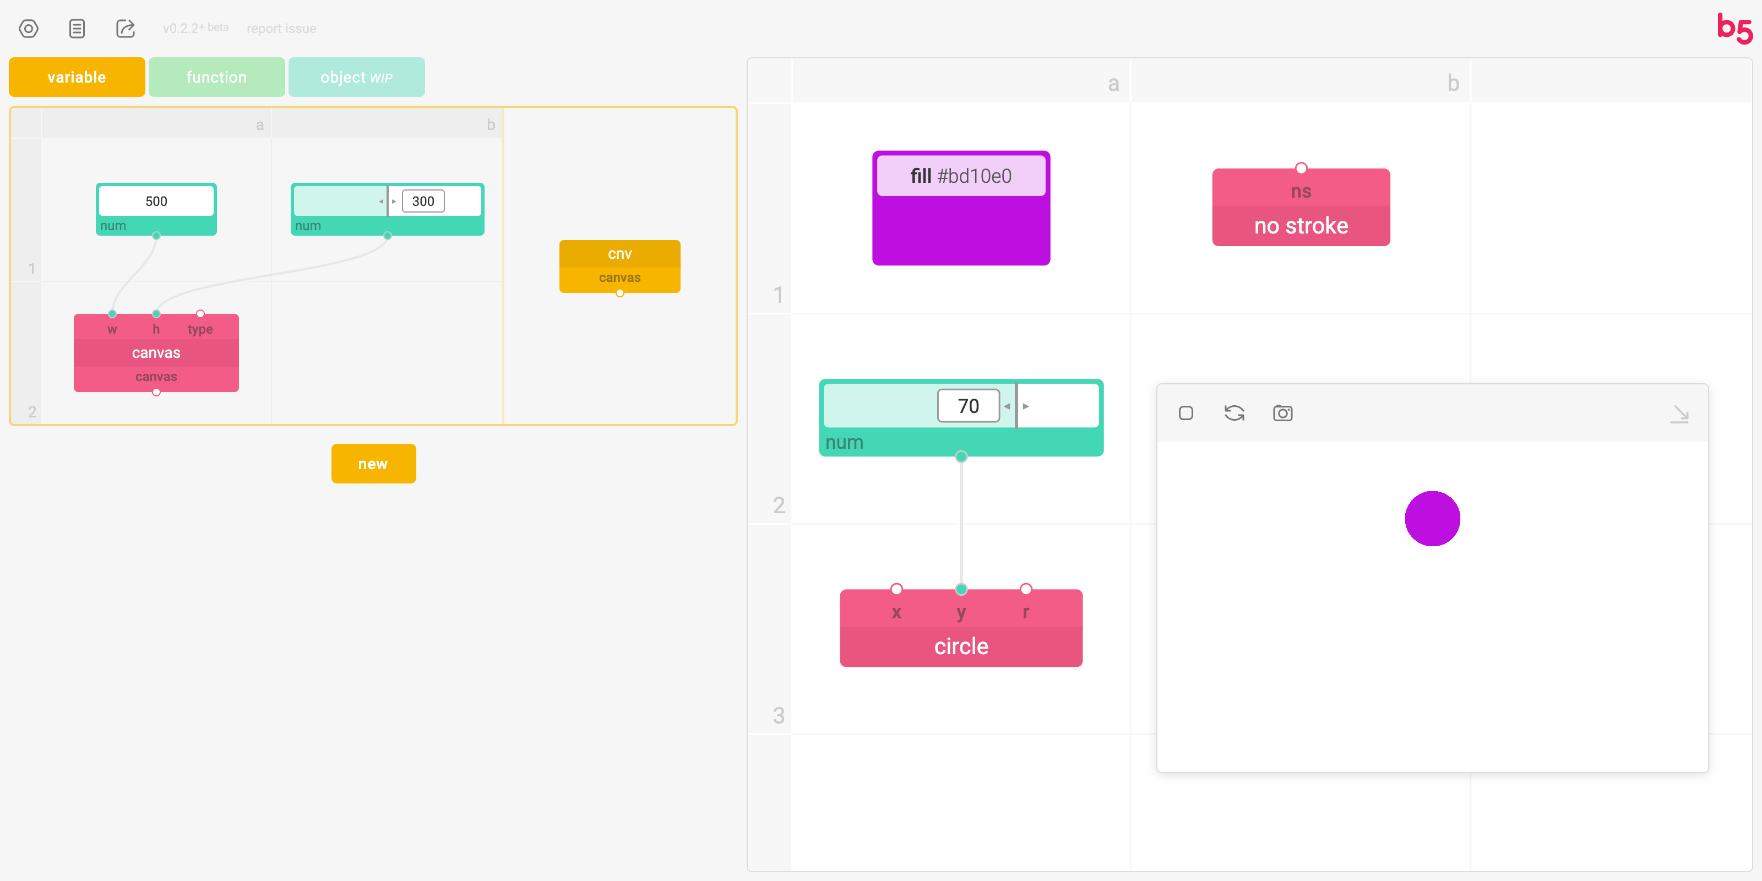Select the variable tab
Screen dimensions: 1762x881
[75, 77]
